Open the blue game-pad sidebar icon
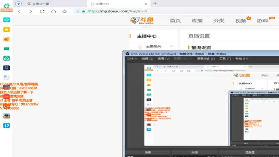This screenshot has height=157, width=279. click(x=6, y=20)
